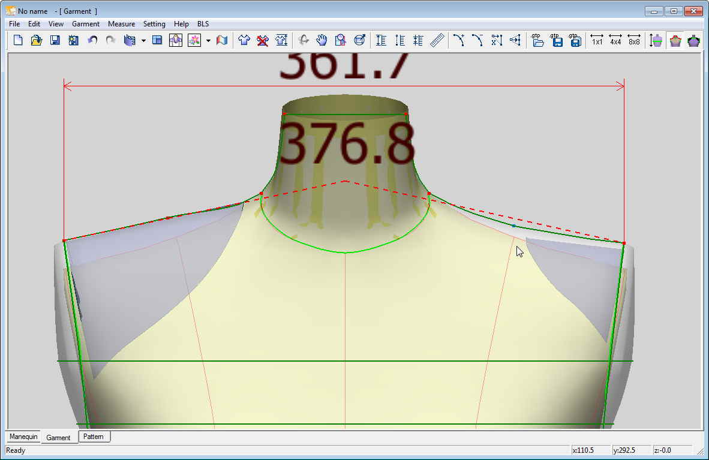Click the flower texture image icon

point(194,40)
